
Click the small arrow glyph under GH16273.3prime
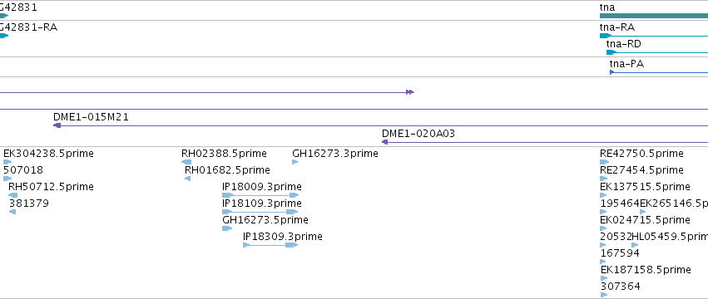[295, 162]
